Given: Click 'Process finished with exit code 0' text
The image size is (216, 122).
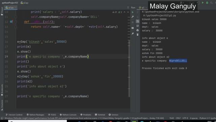Looking at the screenshot, I should 164,68.
